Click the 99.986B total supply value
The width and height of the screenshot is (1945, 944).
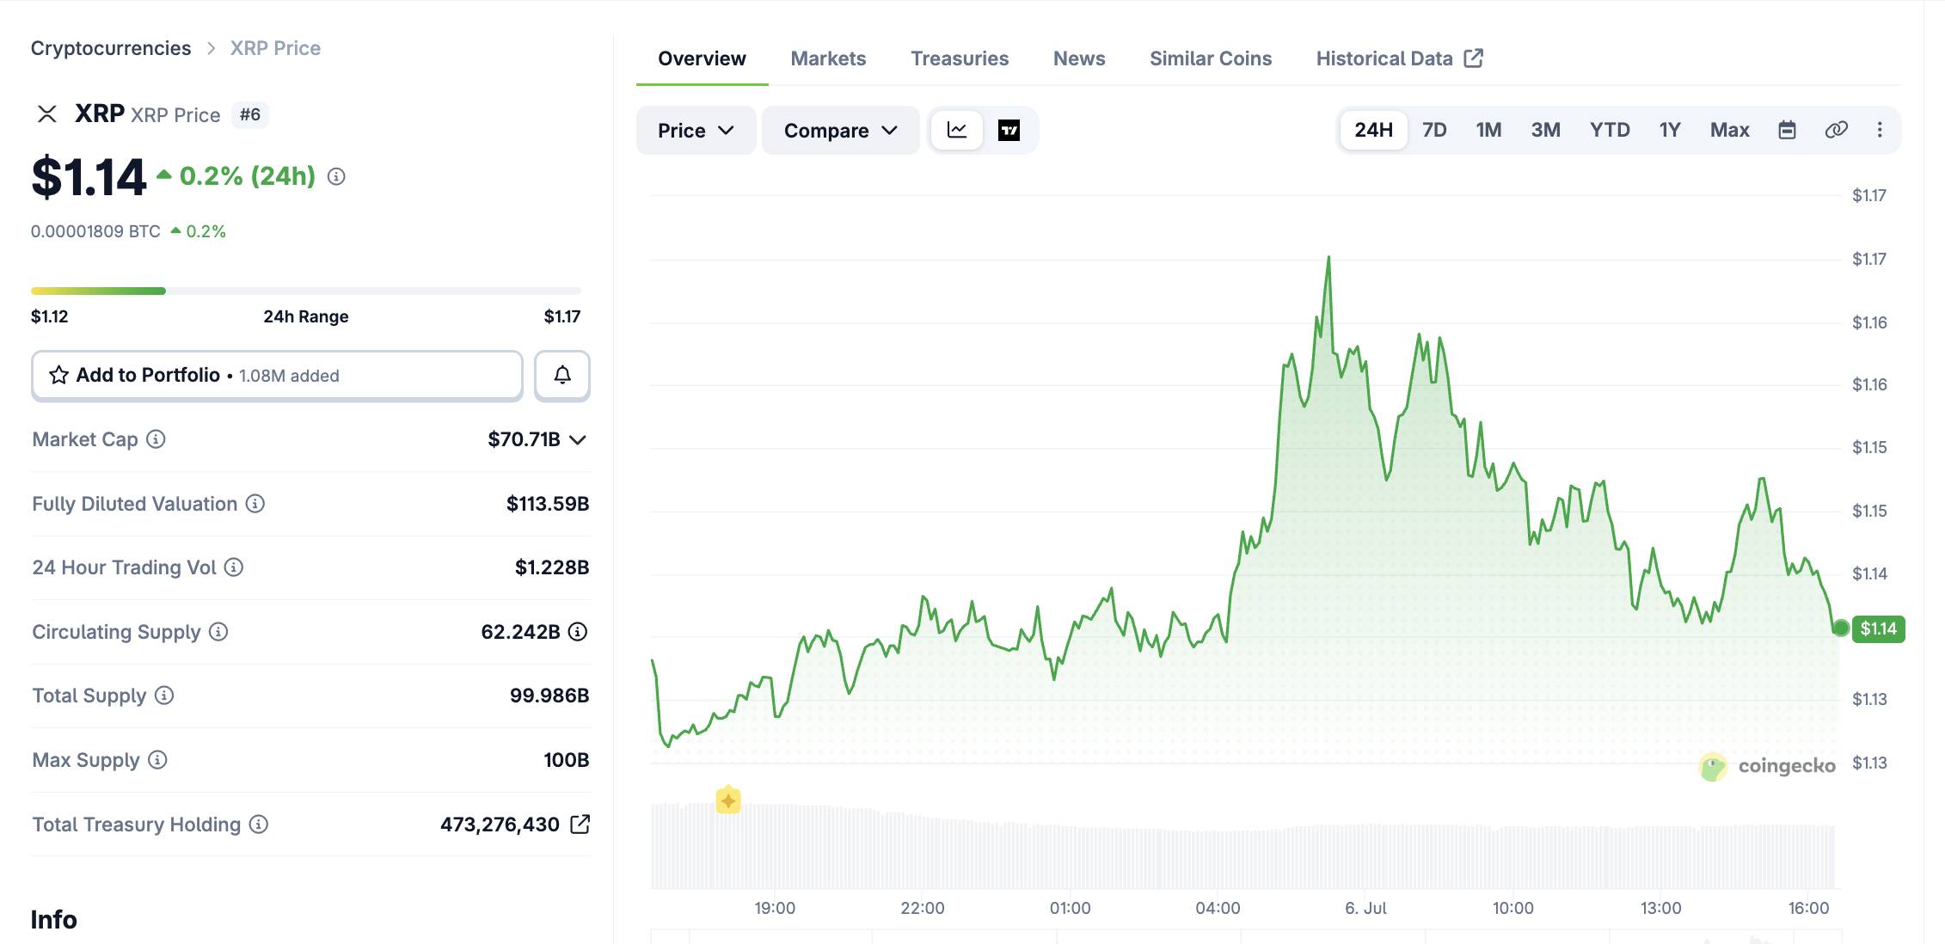(x=549, y=696)
